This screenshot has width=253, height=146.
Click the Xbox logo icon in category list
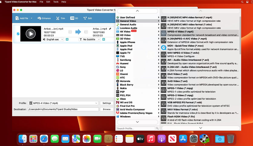118,99
